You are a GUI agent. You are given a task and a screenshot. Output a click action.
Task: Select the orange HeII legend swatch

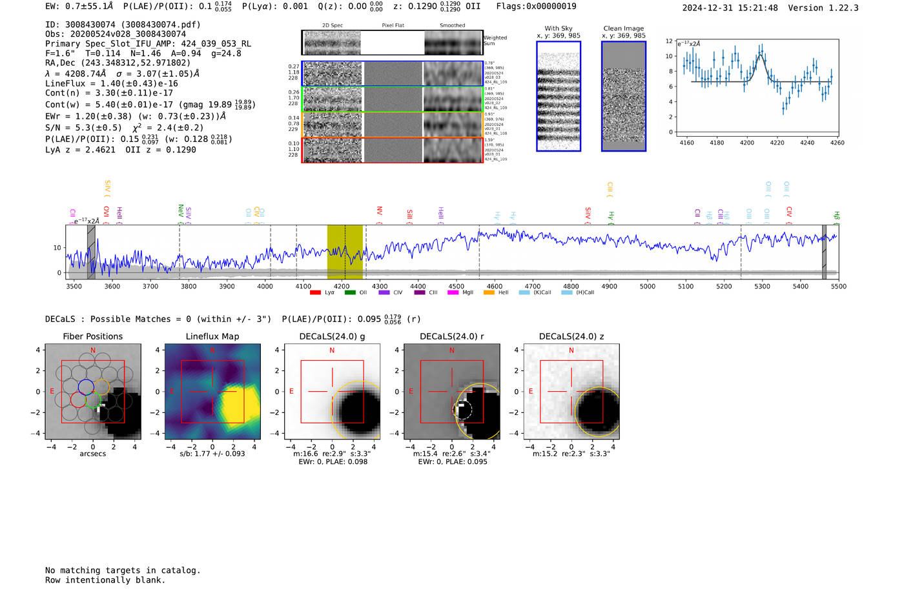pos(489,293)
